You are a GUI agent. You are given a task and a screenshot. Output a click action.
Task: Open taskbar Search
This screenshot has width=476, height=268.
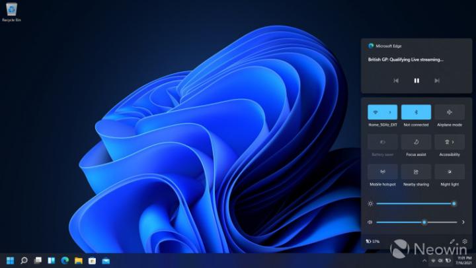[24, 261]
